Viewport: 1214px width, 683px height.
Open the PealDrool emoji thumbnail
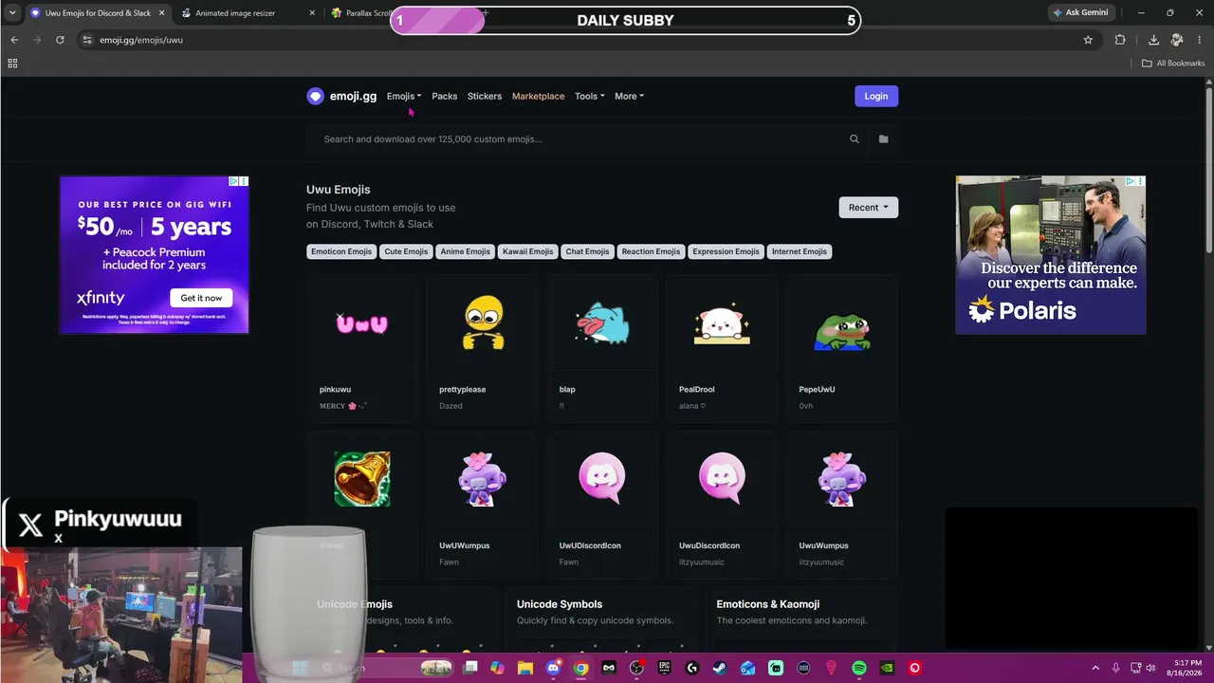pyautogui.click(x=722, y=324)
